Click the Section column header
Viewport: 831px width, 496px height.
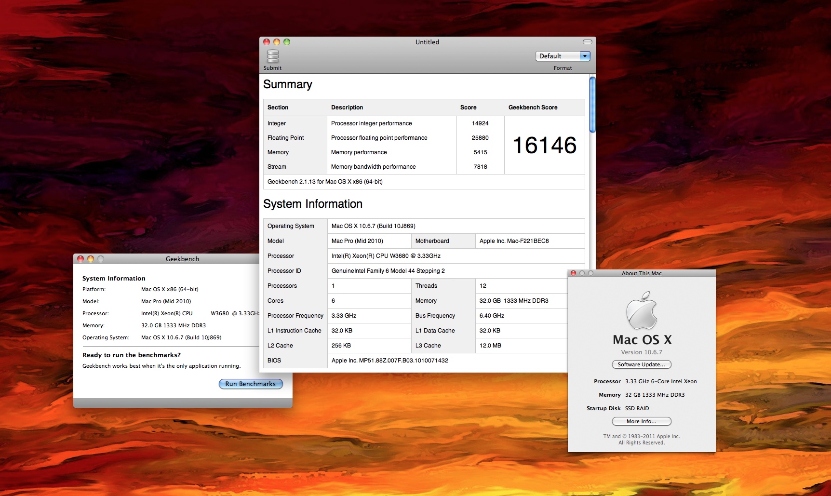278,107
